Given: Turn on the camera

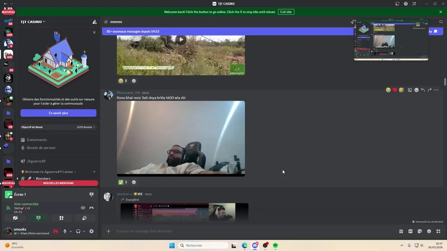Looking at the screenshot, I should click(15, 218).
